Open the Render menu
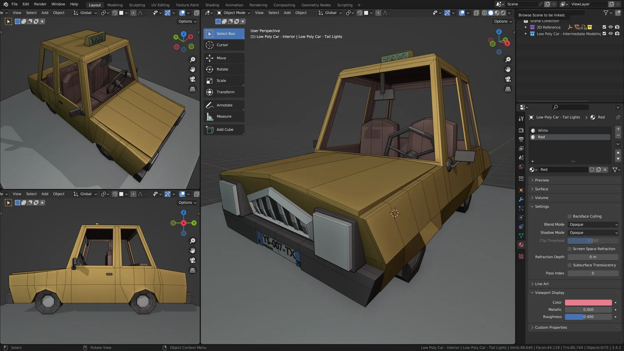This screenshot has width=624, height=351. click(x=40, y=4)
